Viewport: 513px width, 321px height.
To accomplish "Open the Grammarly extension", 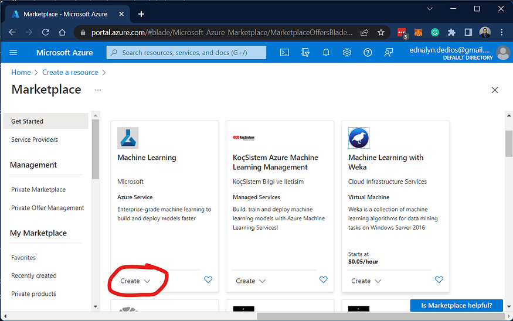I will (x=435, y=32).
